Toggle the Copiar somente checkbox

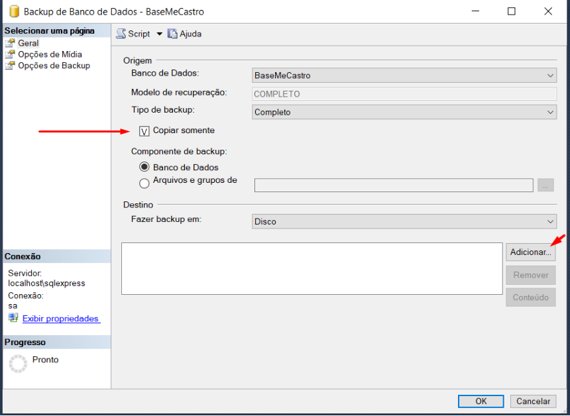[x=145, y=130]
